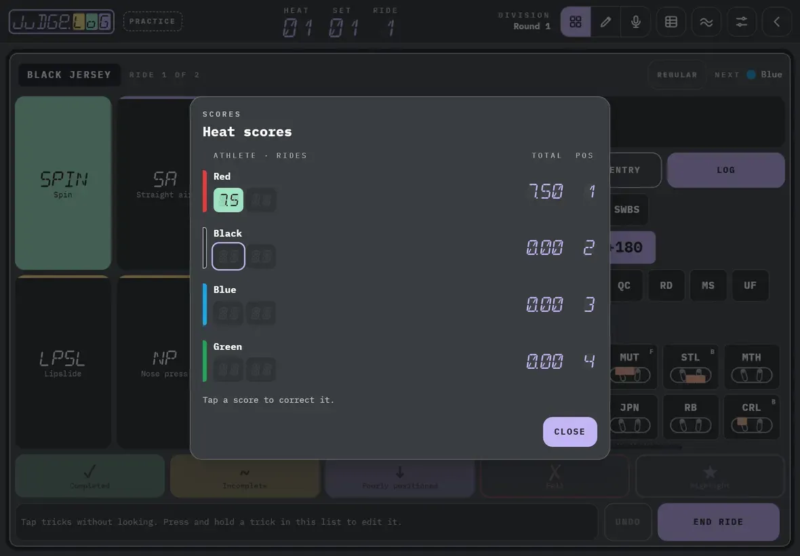This screenshot has height=556, width=800.
Task: Select the CRL grab button
Action: coord(752,417)
